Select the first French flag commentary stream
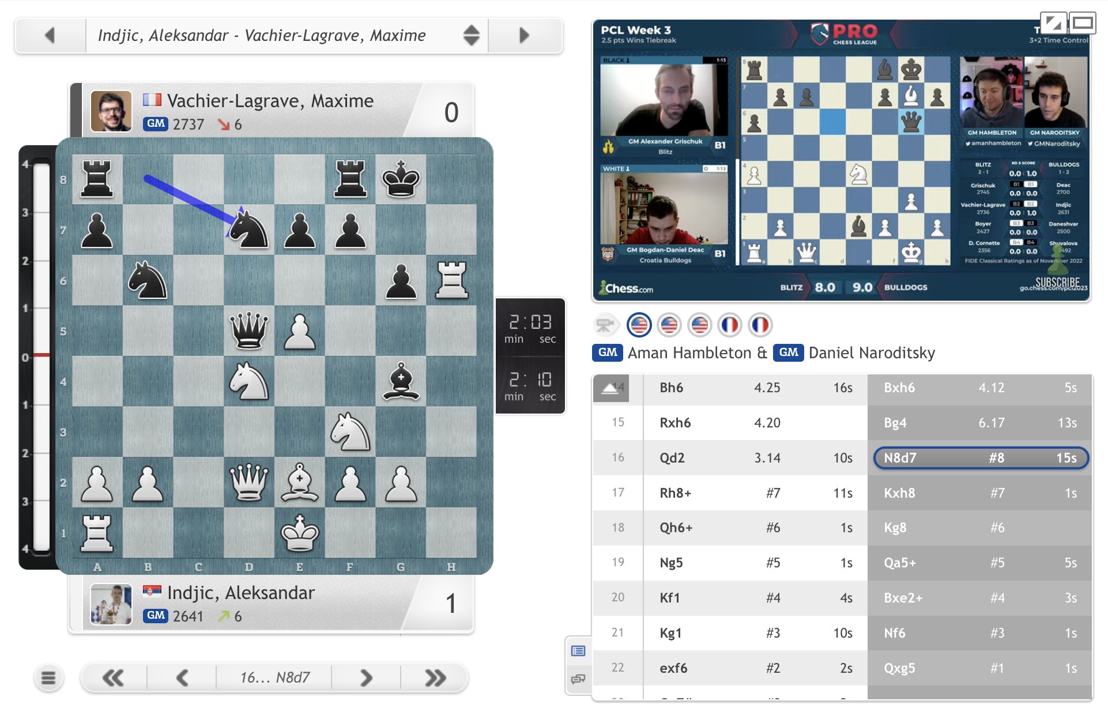1108x720 pixels. (x=730, y=324)
